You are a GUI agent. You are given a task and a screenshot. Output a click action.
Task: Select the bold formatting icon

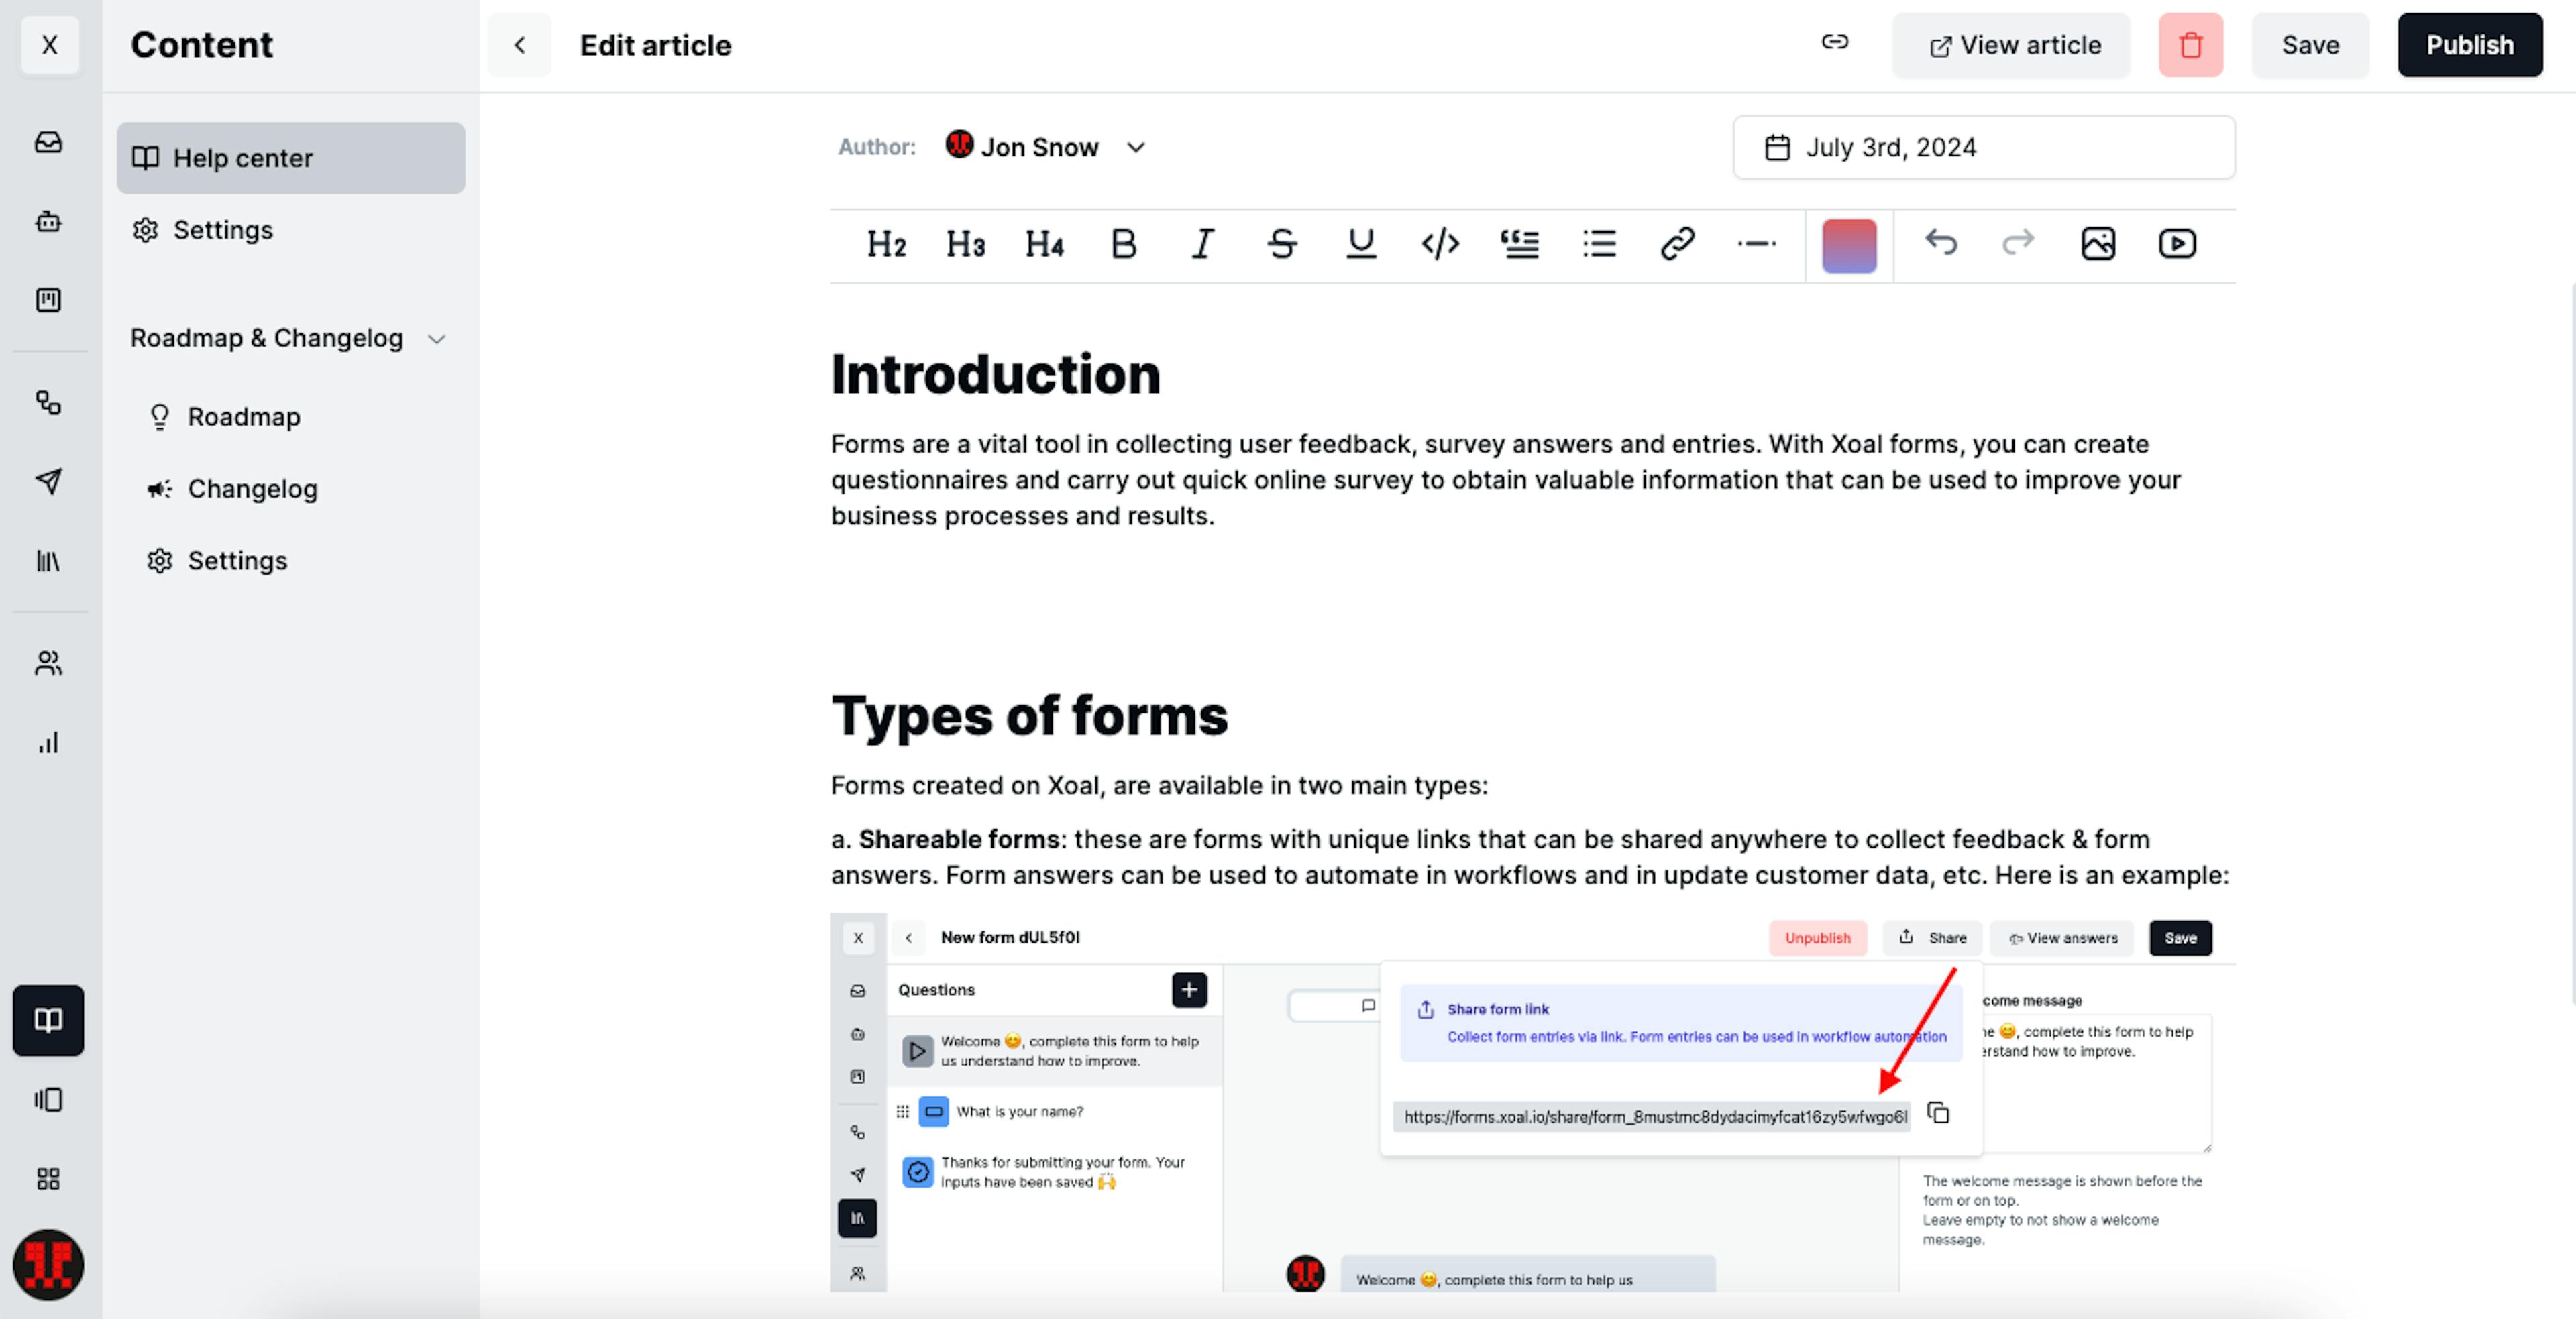point(1122,244)
